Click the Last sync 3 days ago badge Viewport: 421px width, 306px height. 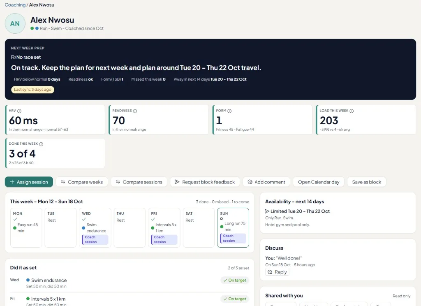point(32,90)
